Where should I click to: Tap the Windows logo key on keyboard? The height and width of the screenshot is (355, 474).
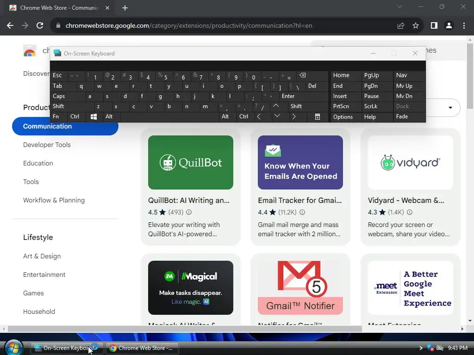[94, 117]
